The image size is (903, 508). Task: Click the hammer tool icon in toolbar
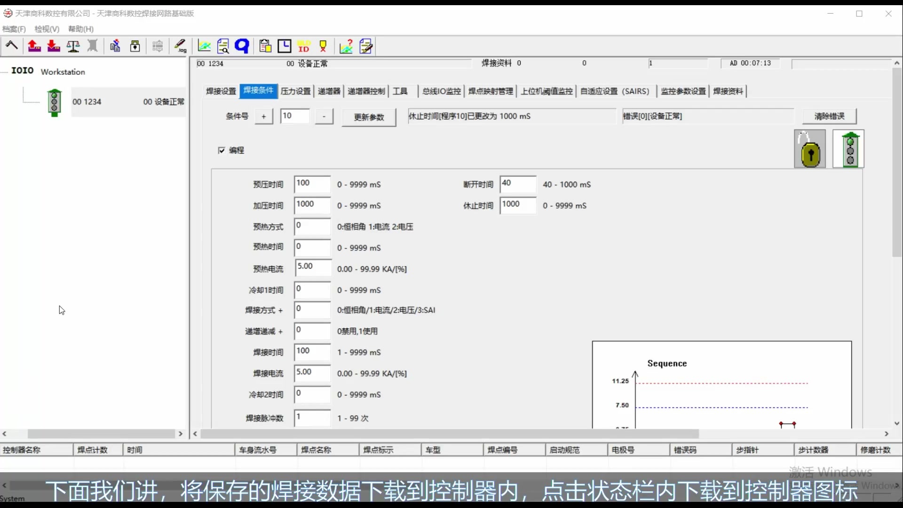12,46
